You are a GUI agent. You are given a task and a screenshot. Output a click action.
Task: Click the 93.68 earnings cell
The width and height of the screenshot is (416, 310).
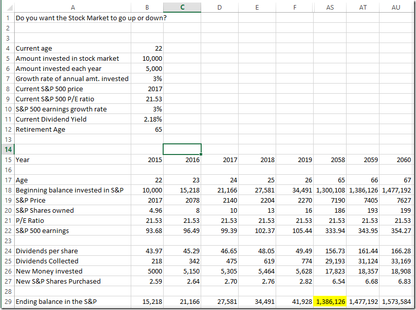(147, 230)
